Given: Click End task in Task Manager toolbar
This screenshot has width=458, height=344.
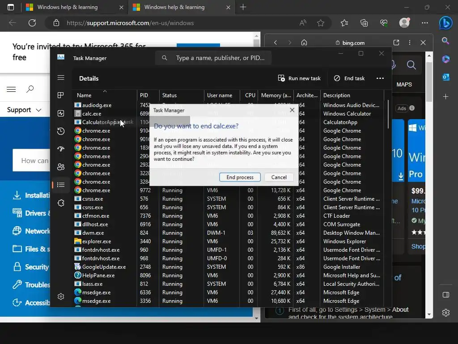Looking at the screenshot, I should (x=349, y=78).
